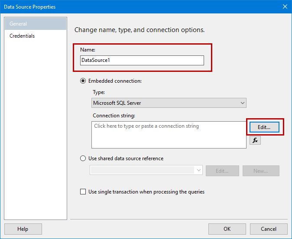Click the Data Source Properties title bar
Image resolution: width=292 pixels, height=239 pixels.
(130, 6)
